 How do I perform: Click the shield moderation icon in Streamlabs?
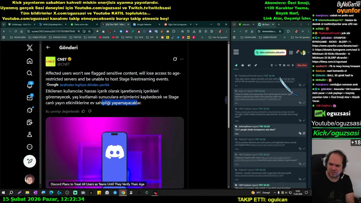[x=272, y=65]
